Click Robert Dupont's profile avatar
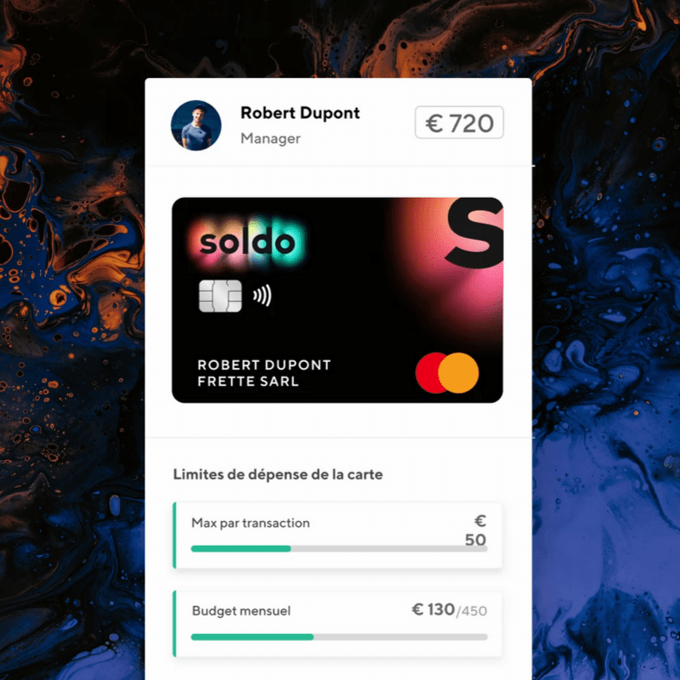This screenshot has height=680, width=680. click(196, 125)
